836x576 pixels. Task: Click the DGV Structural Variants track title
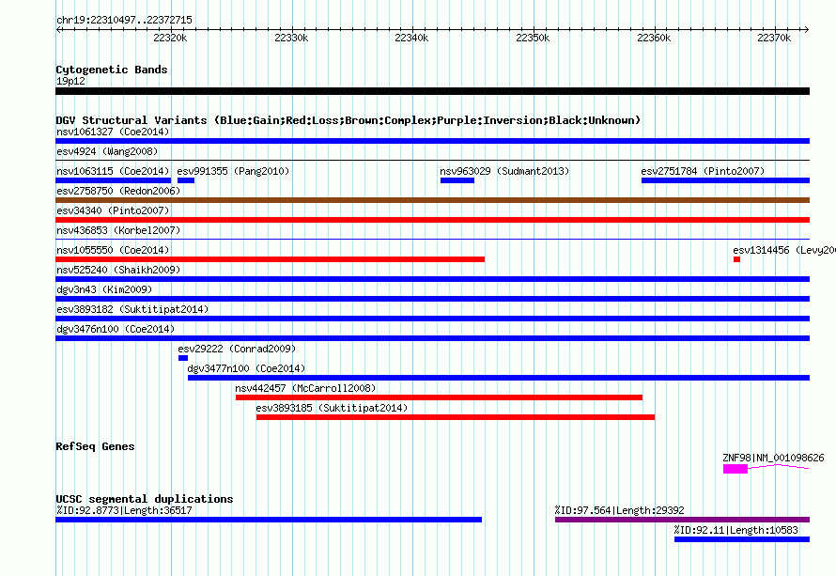(x=348, y=120)
